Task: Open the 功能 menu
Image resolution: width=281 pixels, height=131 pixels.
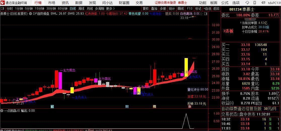Action: click(203, 3)
